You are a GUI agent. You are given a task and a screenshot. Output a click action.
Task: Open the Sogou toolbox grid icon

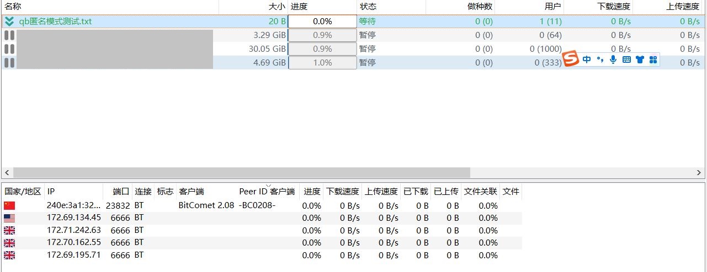pyautogui.click(x=653, y=59)
